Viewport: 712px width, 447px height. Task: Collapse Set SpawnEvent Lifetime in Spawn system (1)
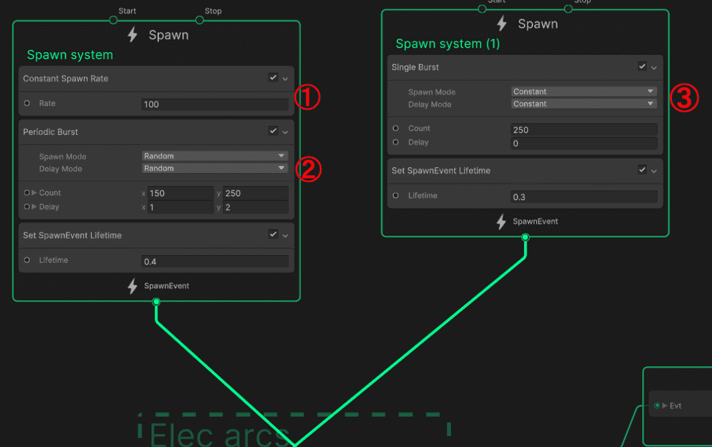pyautogui.click(x=654, y=171)
